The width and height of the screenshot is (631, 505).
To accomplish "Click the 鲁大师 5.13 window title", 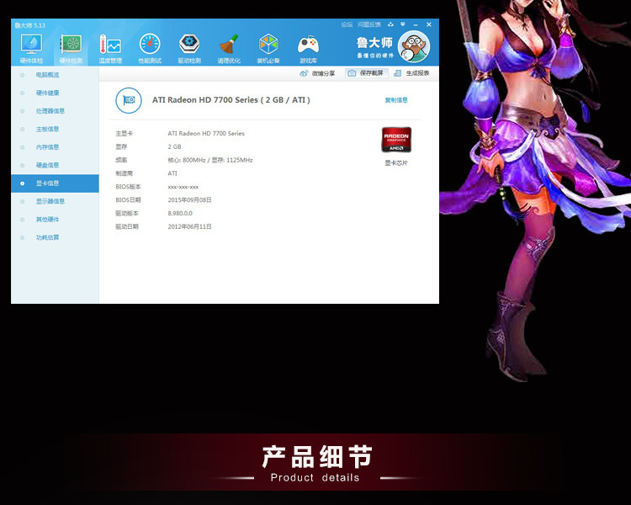I will pyautogui.click(x=30, y=25).
